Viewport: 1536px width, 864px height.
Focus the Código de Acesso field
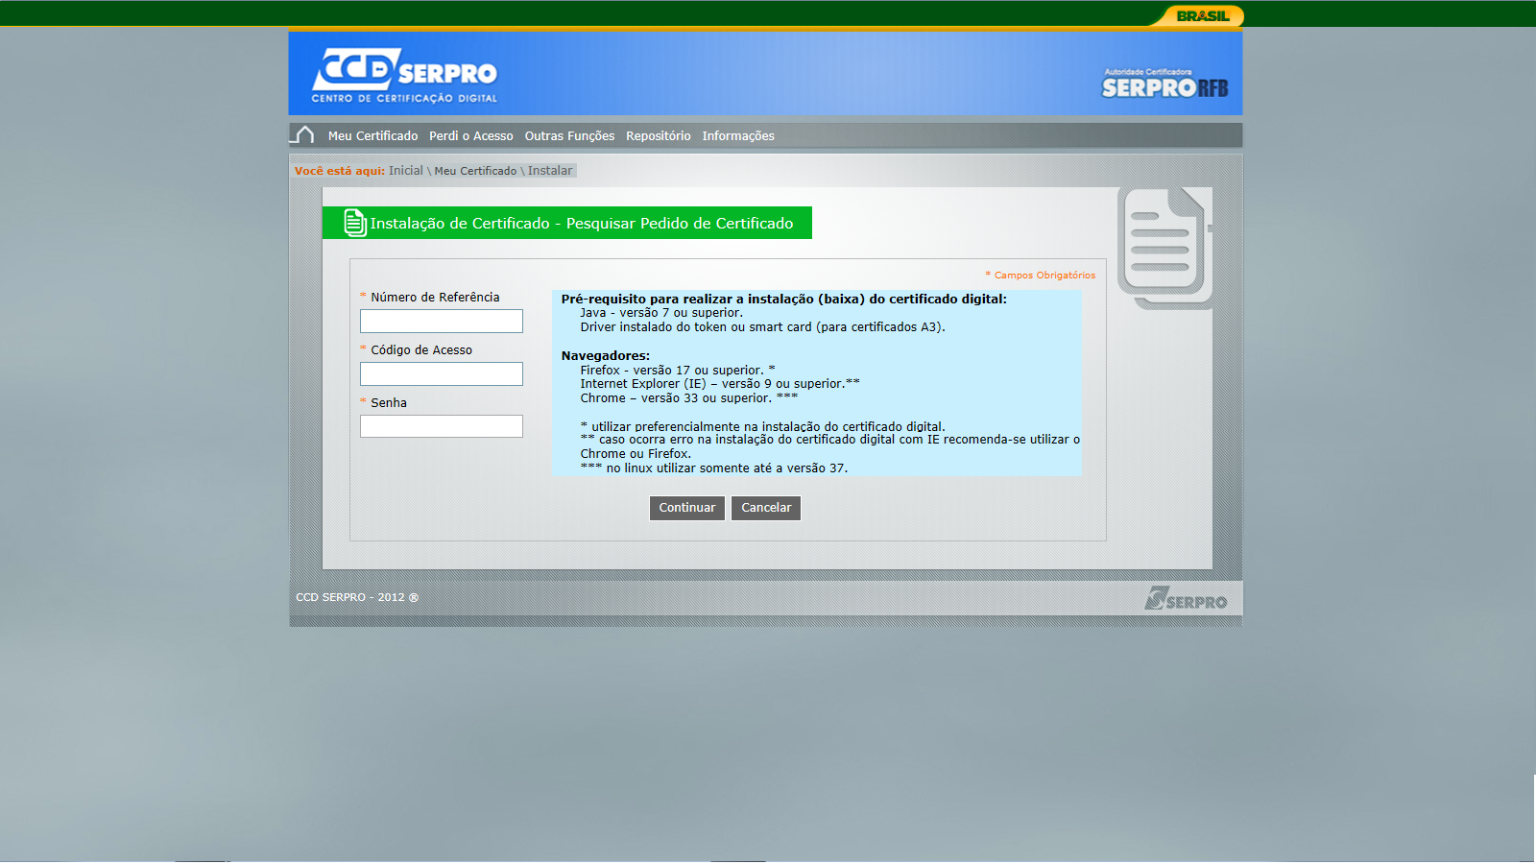pyautogui.click(x=441, y=374)
